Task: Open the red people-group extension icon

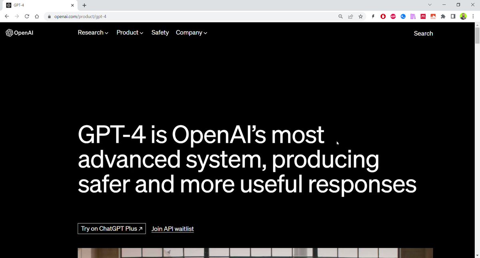Action: click(423, 16)
